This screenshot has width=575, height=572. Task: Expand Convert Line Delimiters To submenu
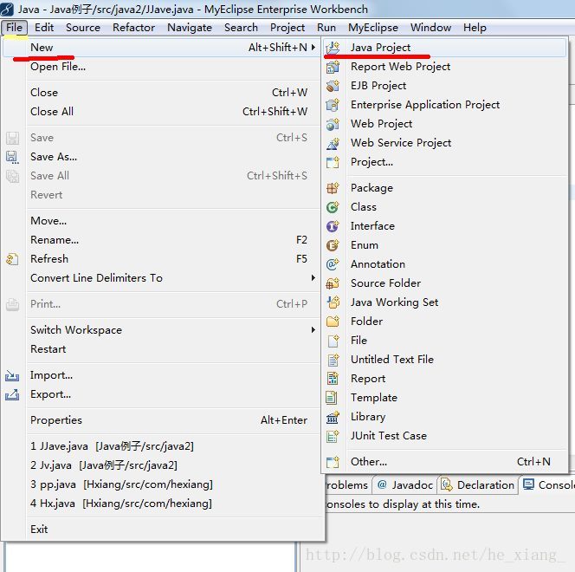[313, 278]
